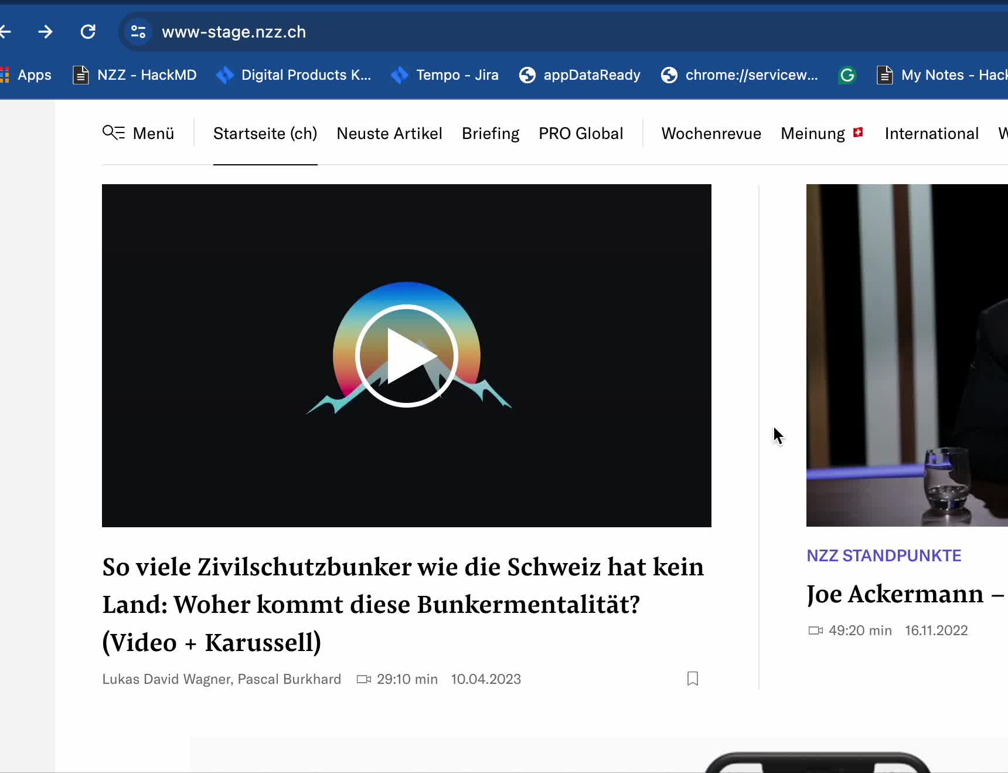Open site information icon in address bar
1008x773 pixels.
(138, 32)
